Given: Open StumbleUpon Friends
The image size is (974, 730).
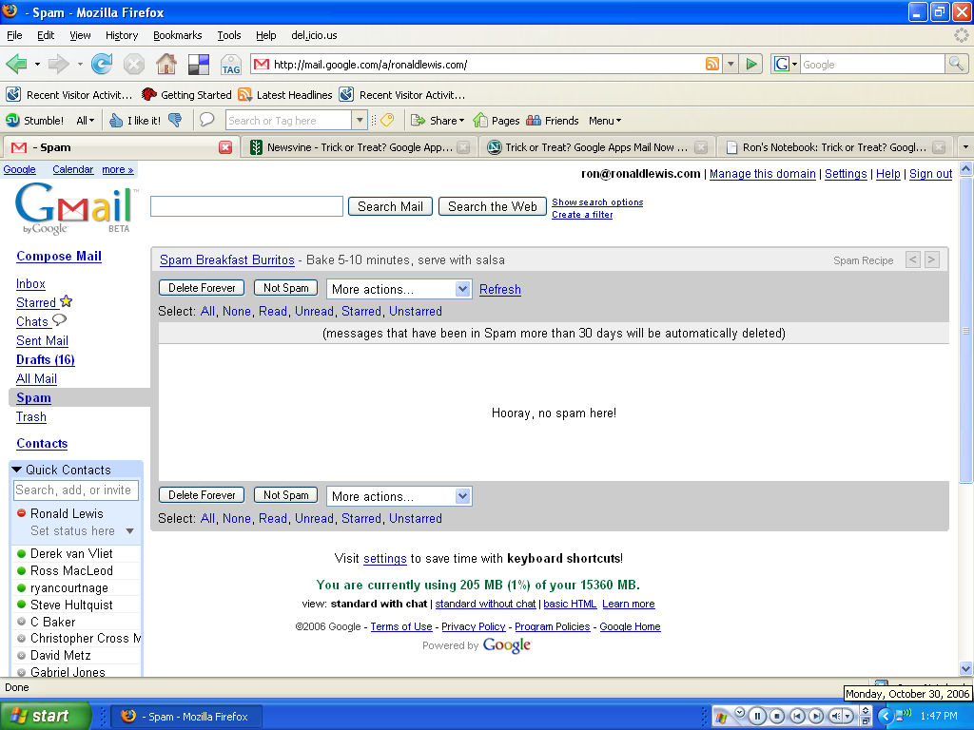Looking at the screenshot, I should click(553, 121).
